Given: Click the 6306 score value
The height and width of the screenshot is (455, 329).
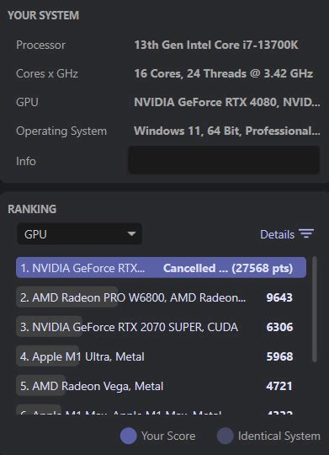Looking at the screenshot, I should (x=279, y=327).
